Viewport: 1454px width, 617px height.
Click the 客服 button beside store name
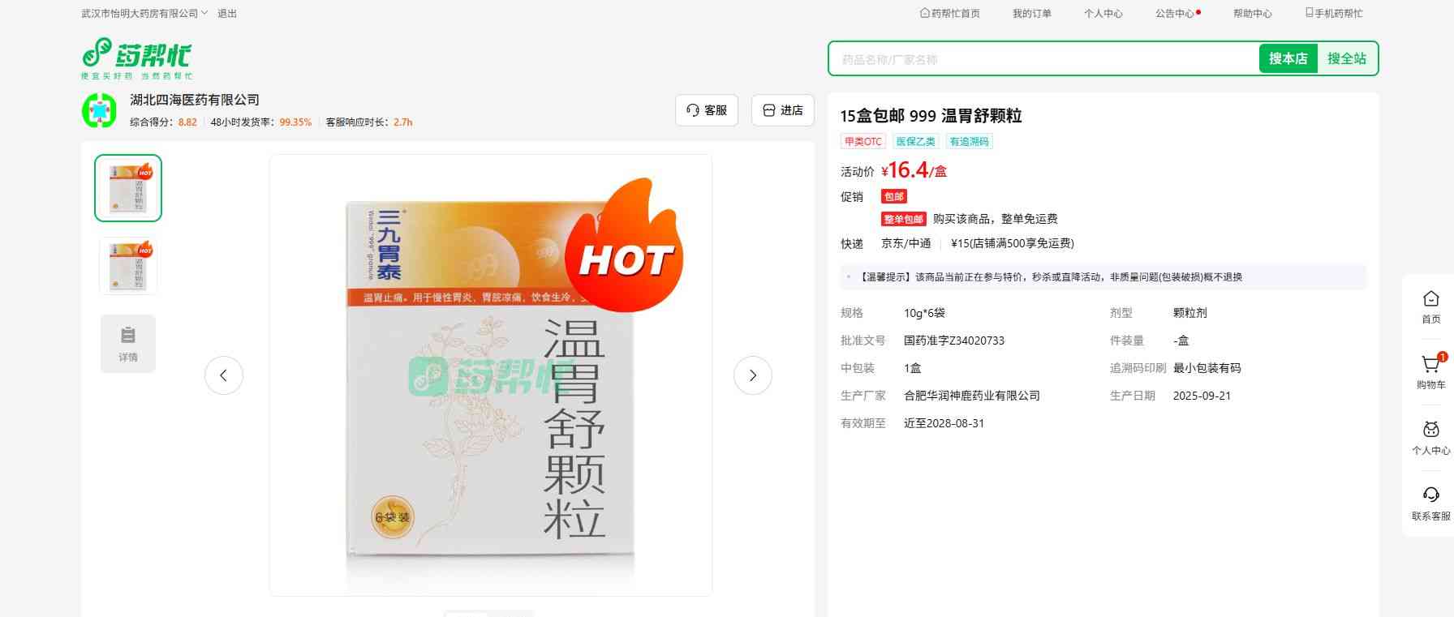(706, 110)
